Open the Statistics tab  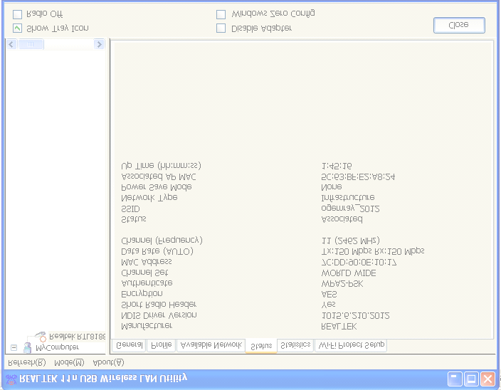295,345
